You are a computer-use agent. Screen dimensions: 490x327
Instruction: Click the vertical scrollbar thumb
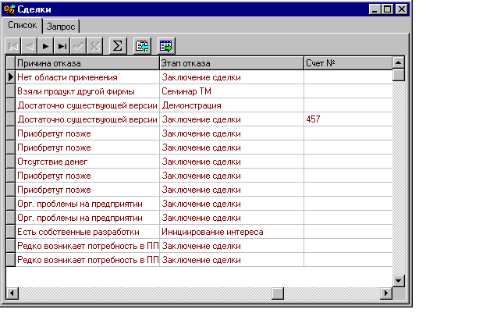click(x=399, y=75)
